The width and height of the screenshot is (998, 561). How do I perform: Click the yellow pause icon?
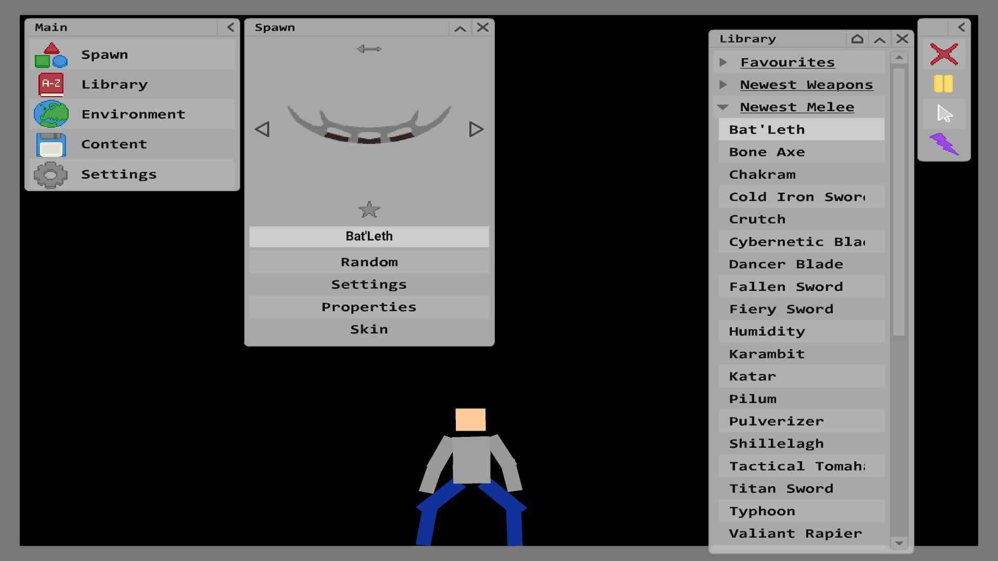coord(943,84)
